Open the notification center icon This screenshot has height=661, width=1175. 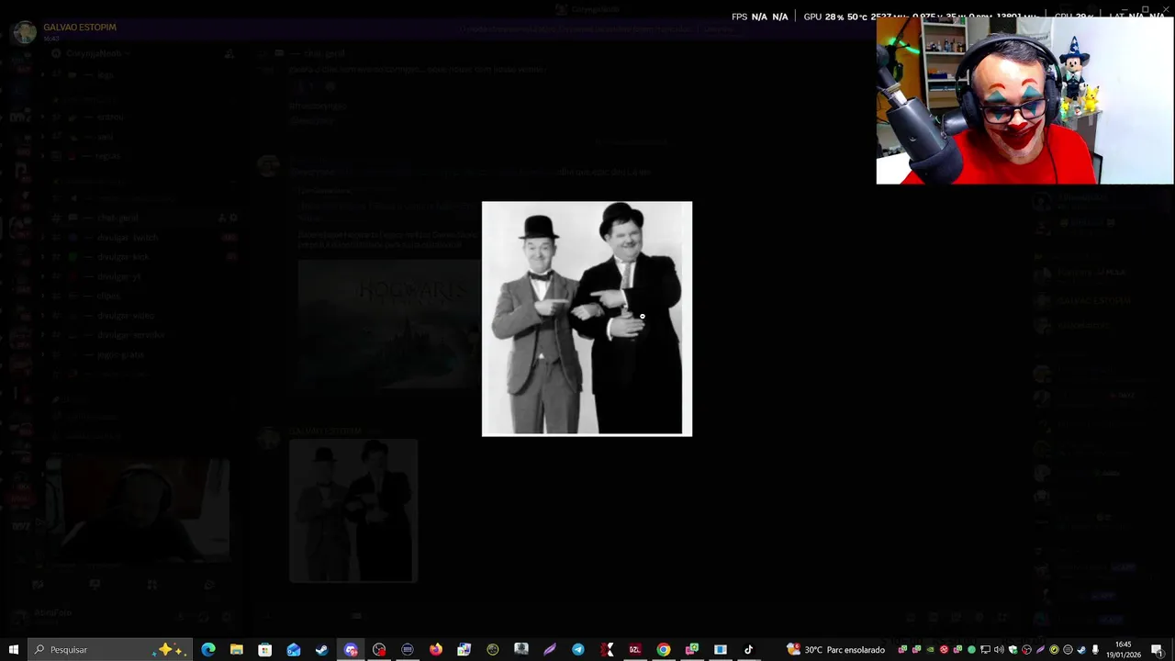pyautogui.click(x=1157, y=649)
